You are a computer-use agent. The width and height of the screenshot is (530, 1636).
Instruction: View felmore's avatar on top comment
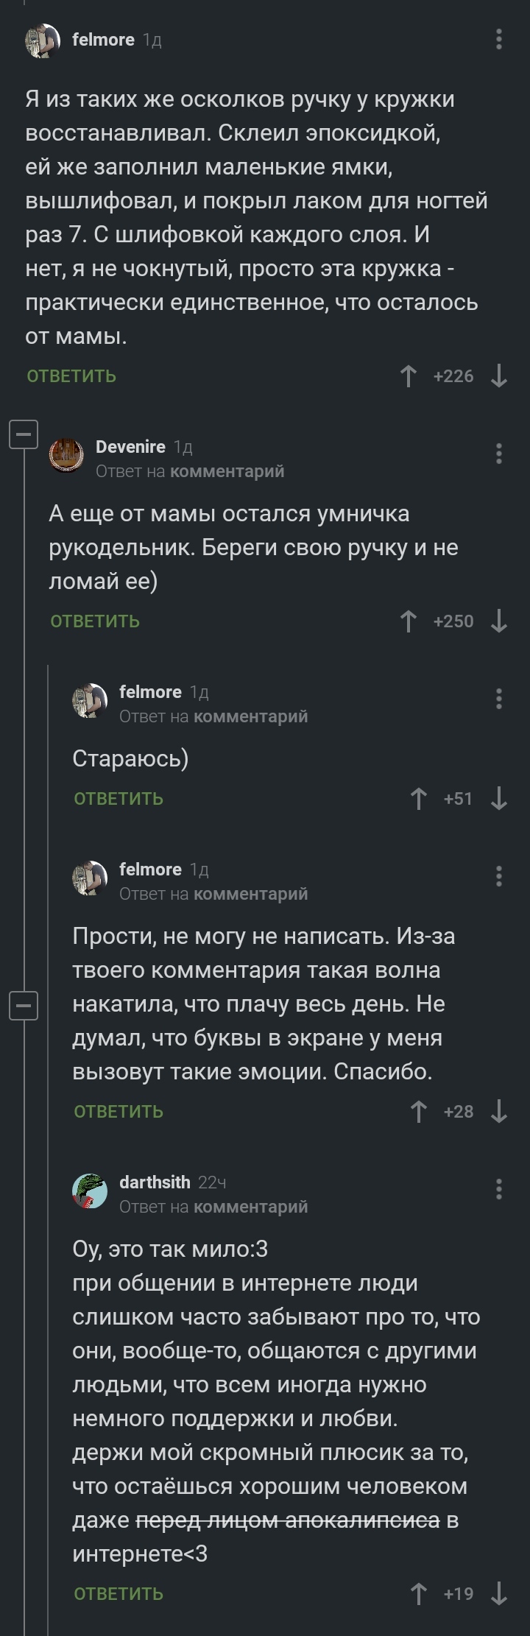[x=43, y=40]
